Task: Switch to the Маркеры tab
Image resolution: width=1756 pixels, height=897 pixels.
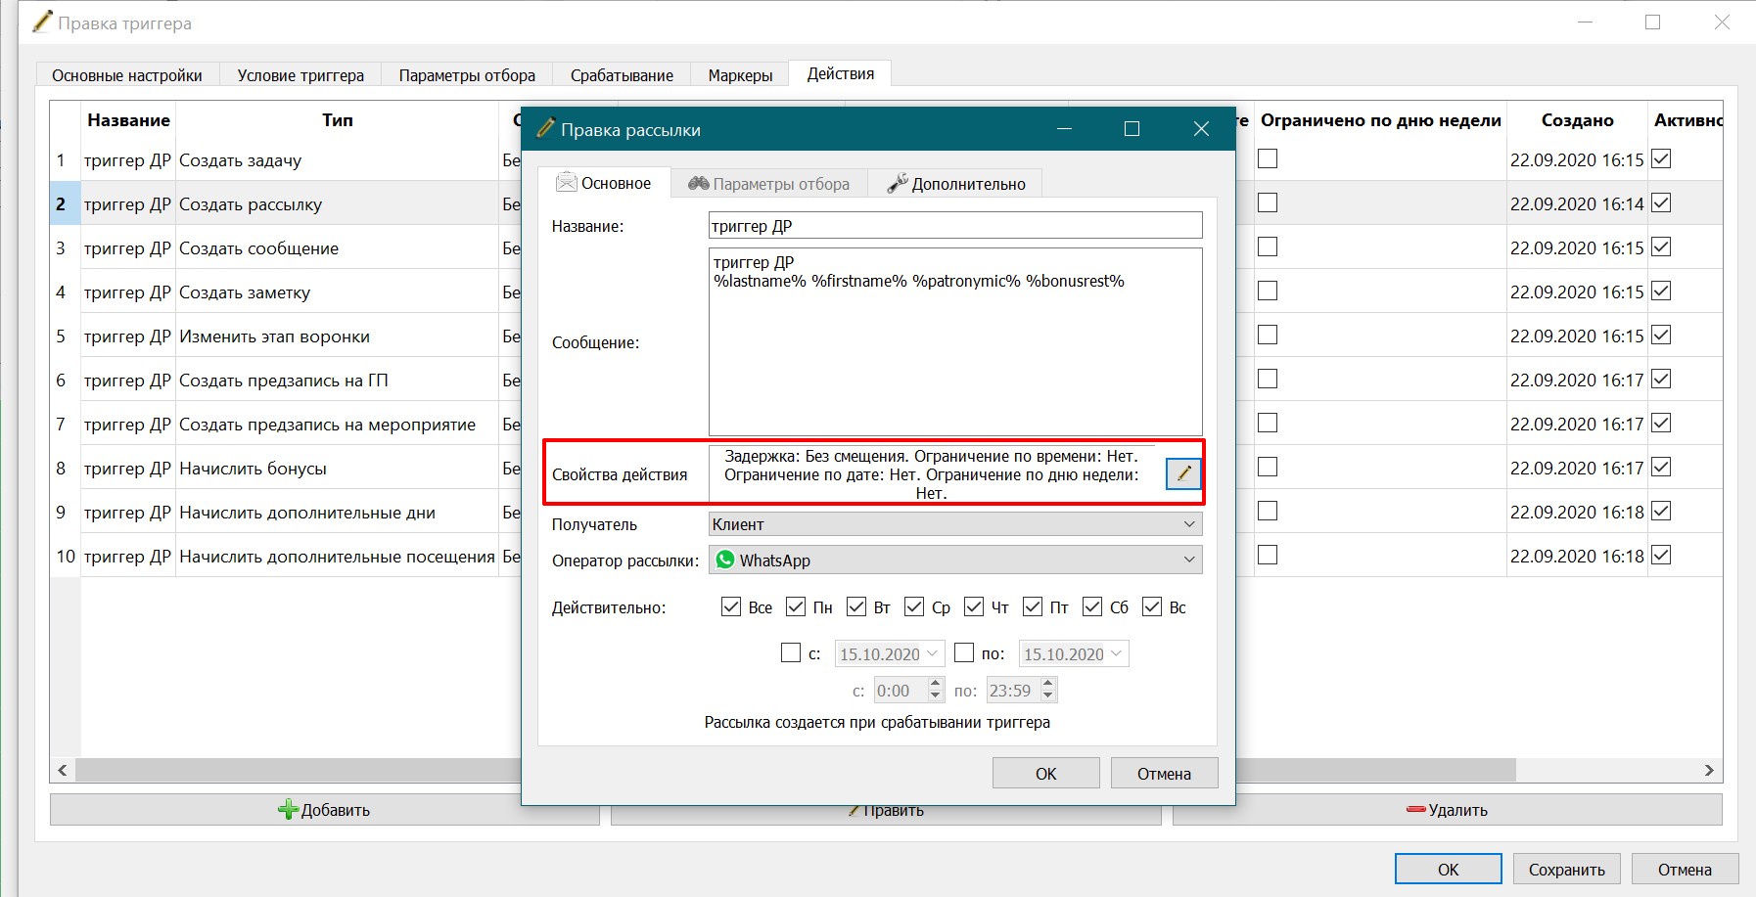Action: [740, 75]
